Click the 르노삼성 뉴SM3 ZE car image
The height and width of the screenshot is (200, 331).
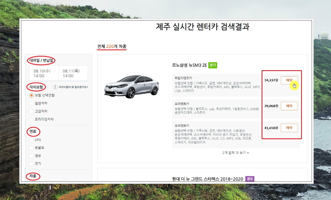pos(131,87)
